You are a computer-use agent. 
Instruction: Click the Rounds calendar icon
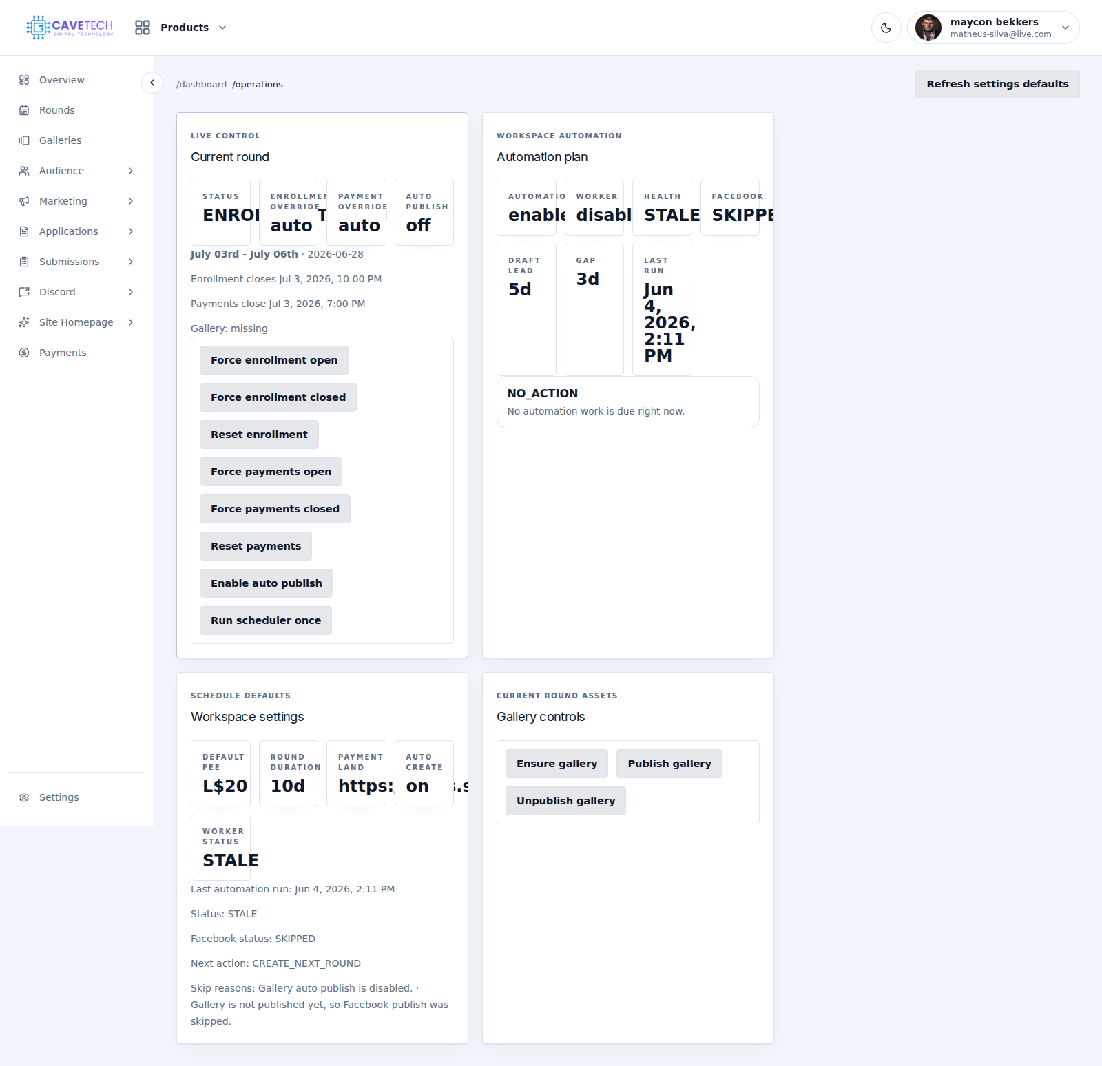(24, 110)
